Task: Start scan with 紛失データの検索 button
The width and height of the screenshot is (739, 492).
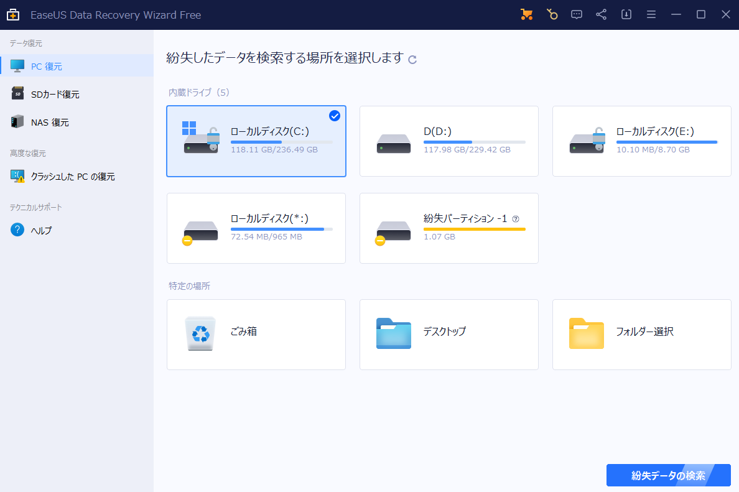Action: (x=668, y=475)
